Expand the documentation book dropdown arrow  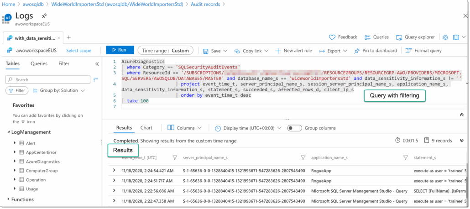(464, 37)
